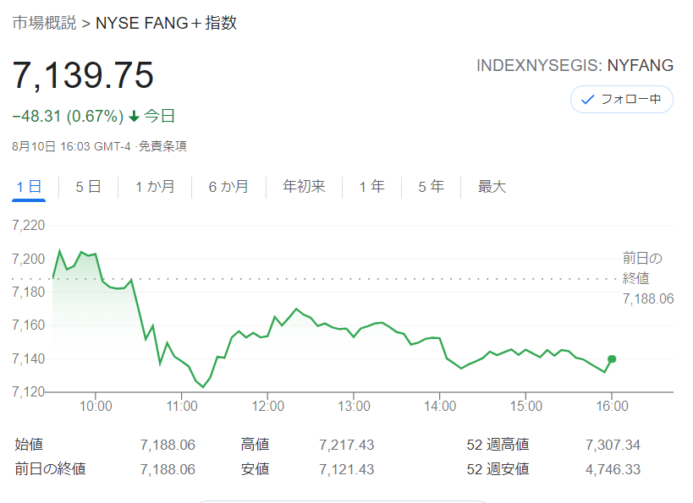The image size is (693, 503).
Task: Click the 12:00 time axis label
Action: (268, 406)
